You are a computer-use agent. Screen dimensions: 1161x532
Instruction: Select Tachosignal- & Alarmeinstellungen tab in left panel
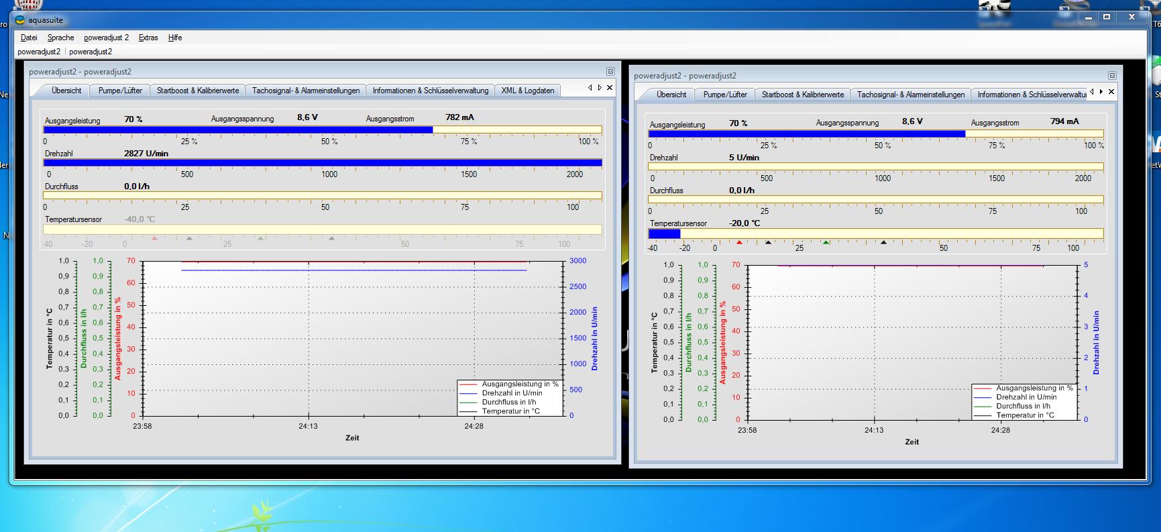(305, 91)
